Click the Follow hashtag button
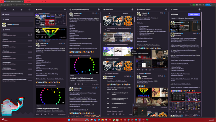The height and width of the screenshot is (122, 216). point(194,15)
